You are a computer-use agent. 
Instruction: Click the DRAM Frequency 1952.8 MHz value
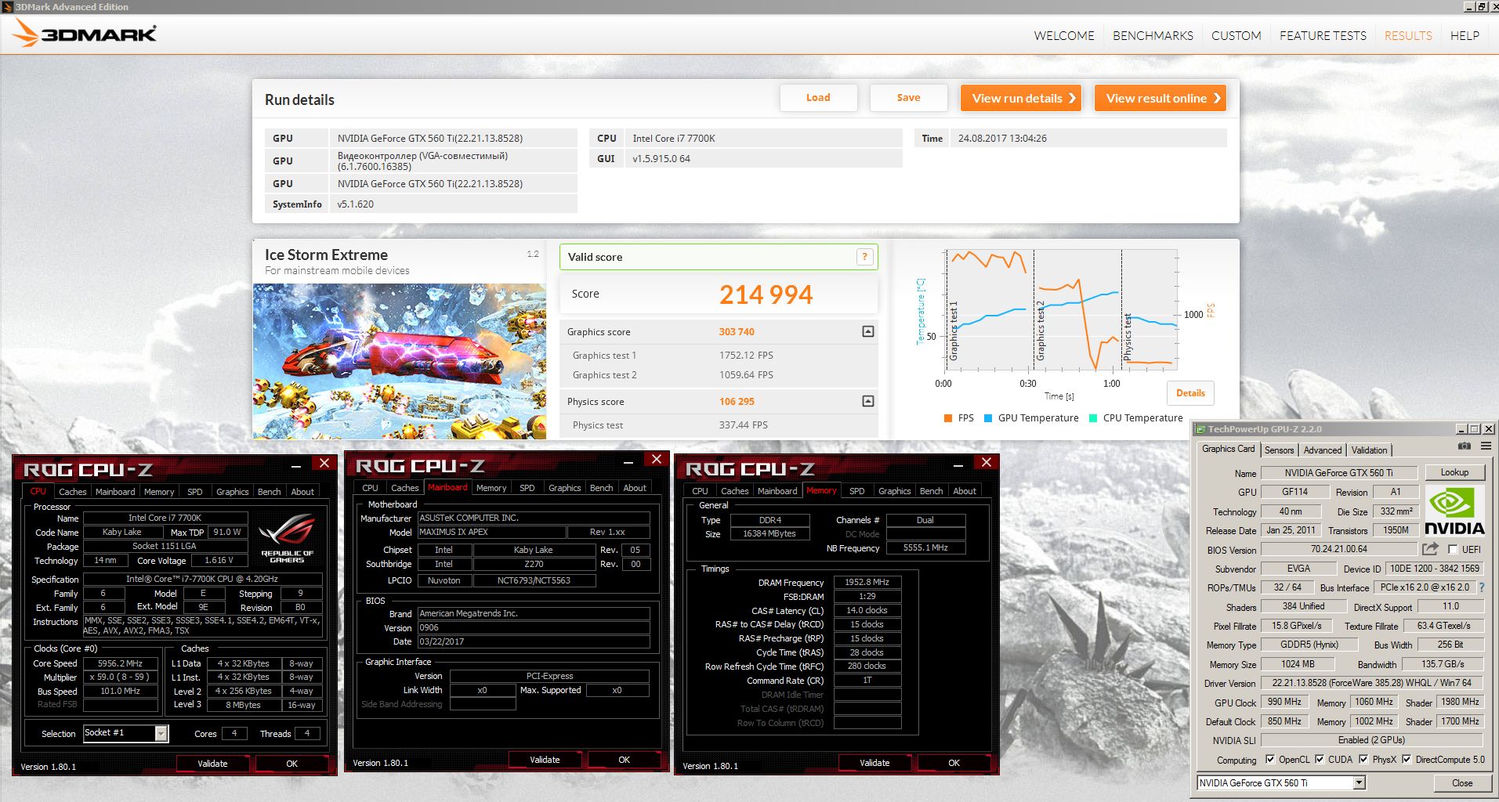pos(867,582)
